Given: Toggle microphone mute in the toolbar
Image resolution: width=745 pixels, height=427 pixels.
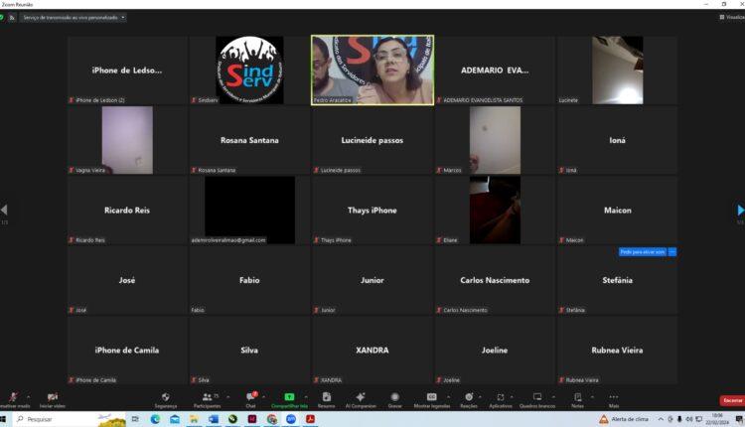Looking at the screenshot, I should point(12,399).
